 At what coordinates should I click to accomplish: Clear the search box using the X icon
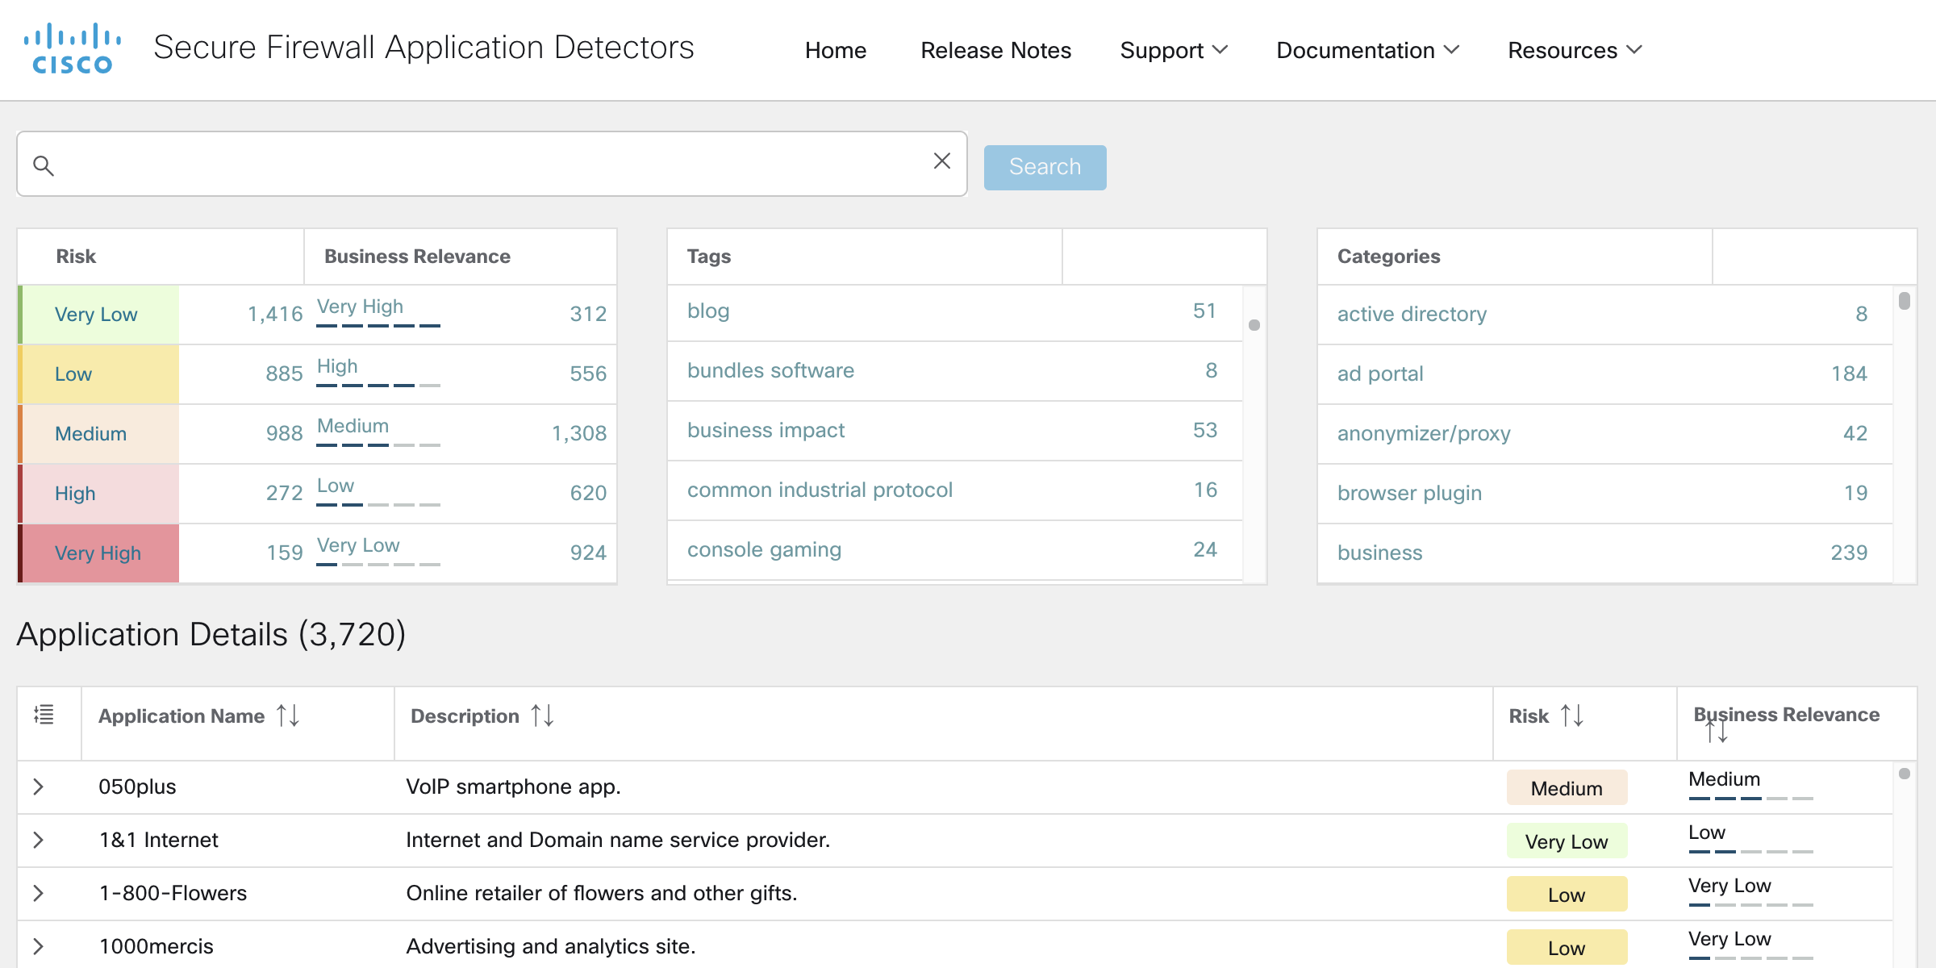(941, 161)
